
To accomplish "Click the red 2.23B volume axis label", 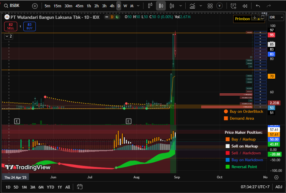I will [x=274, y=103].
